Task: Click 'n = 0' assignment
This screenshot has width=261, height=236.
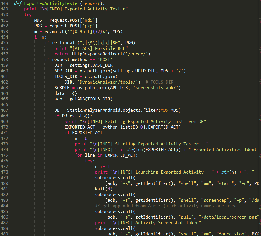Action: pyautogui.click(x=81, y=138)
